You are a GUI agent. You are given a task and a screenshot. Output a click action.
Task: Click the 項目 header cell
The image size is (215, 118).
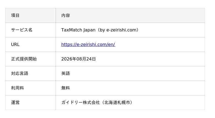31,15
